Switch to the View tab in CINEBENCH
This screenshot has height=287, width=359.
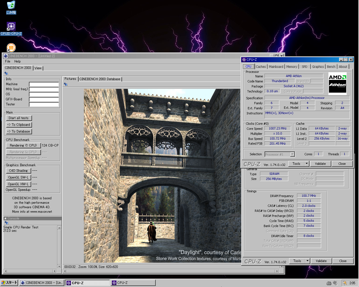pyautogui.click(x=38, y=68)
